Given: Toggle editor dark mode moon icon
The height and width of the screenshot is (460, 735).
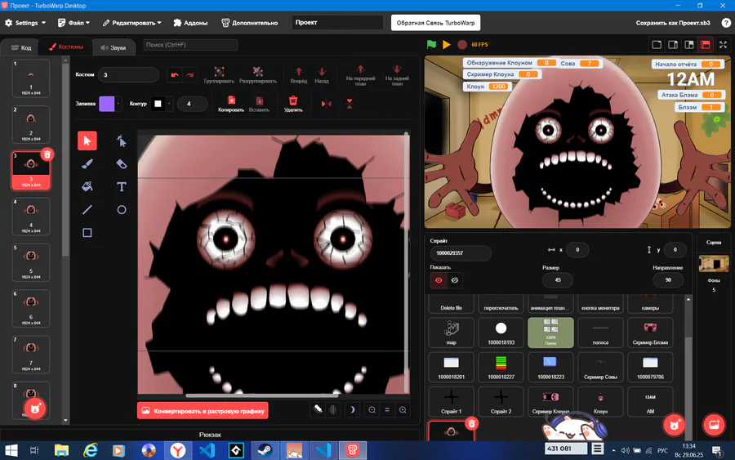Looking at the screenshot, I should (x=352, y=410).
